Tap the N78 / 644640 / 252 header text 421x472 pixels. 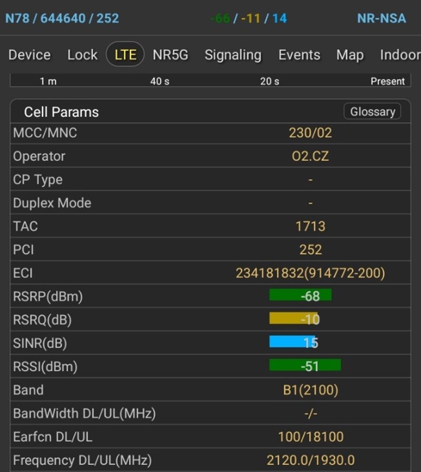(x=62, y=18)
